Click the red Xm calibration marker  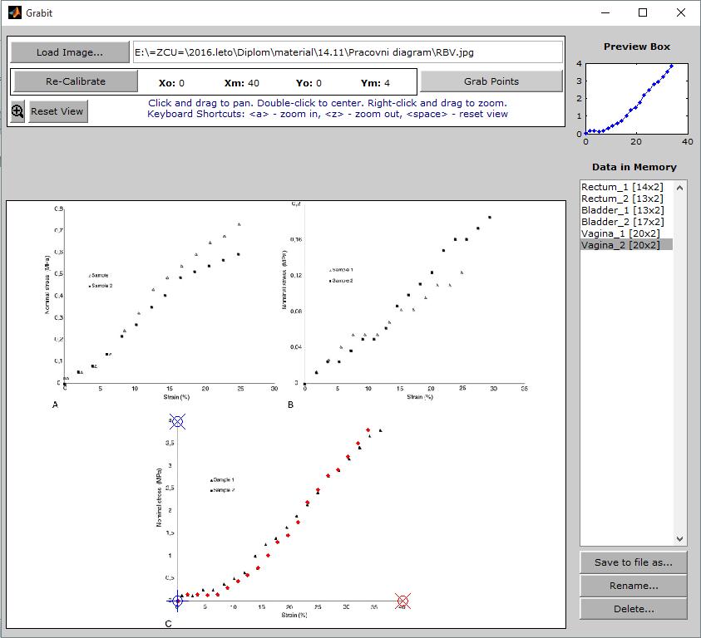click(402, 601)
